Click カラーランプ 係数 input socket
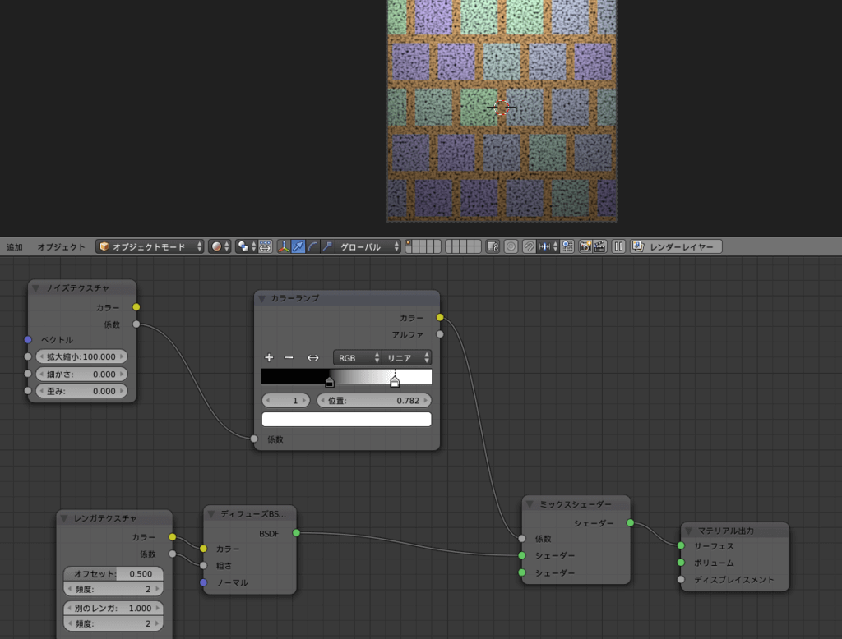842x639 pixels. pyautogui.click(x=254, y=439)
